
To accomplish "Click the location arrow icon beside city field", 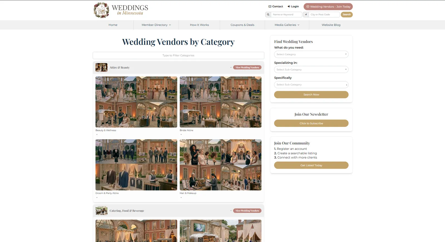I will (x=306, y=14).
